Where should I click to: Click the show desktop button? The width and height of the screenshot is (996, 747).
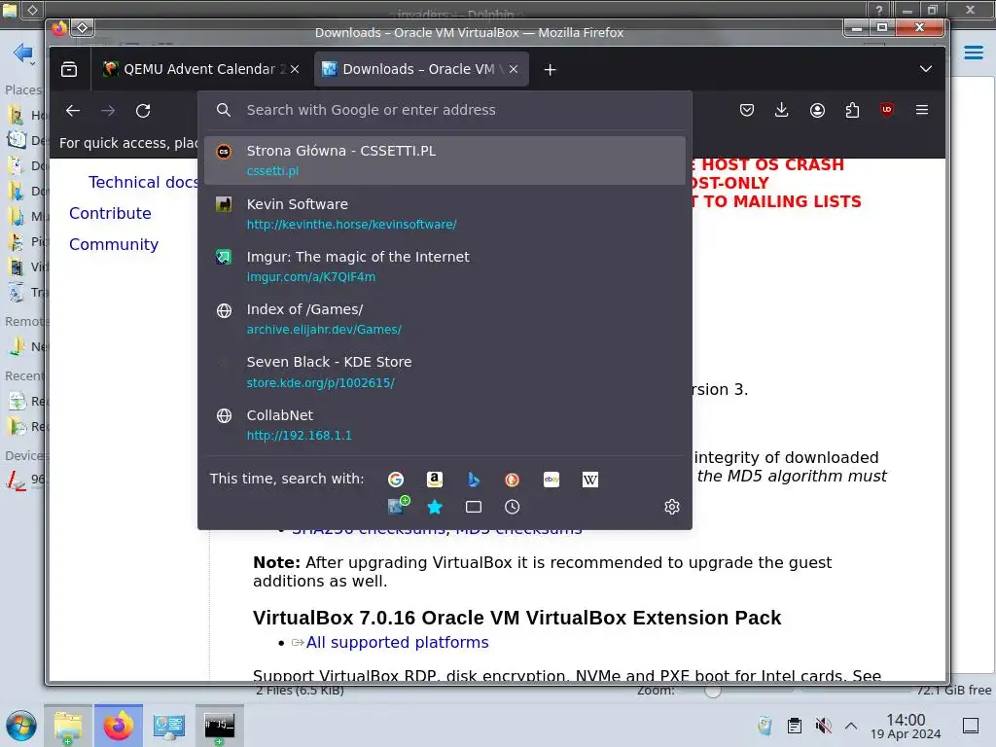971,726
